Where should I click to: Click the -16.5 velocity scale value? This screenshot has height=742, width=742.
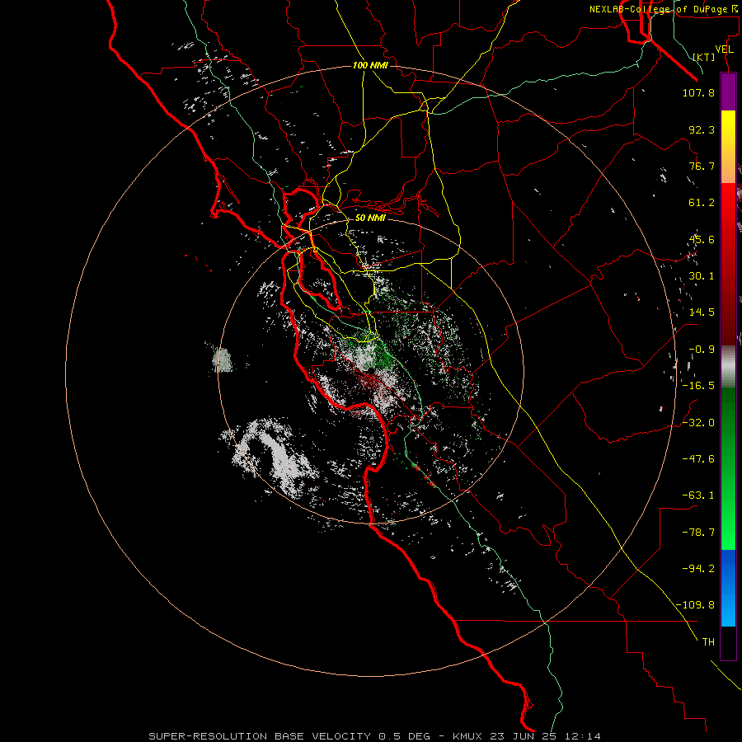coord(698,386)
